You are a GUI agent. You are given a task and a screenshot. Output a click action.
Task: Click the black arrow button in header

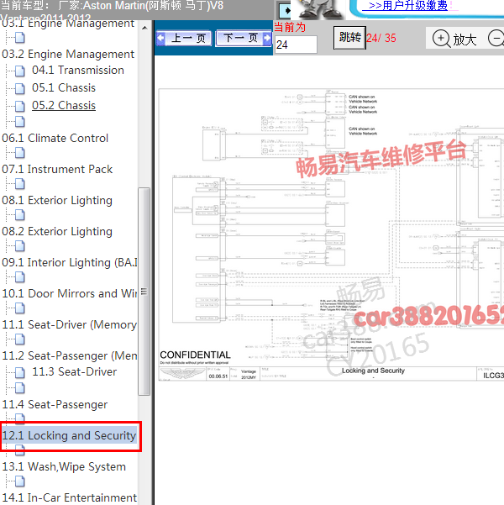[285, 11]
